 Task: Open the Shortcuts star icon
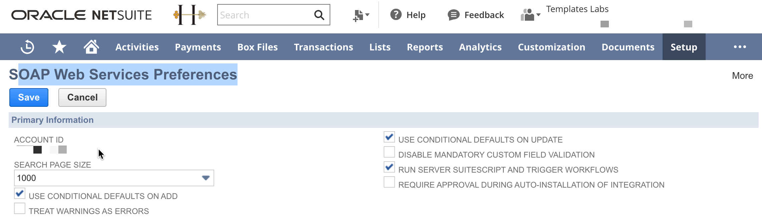59,47
